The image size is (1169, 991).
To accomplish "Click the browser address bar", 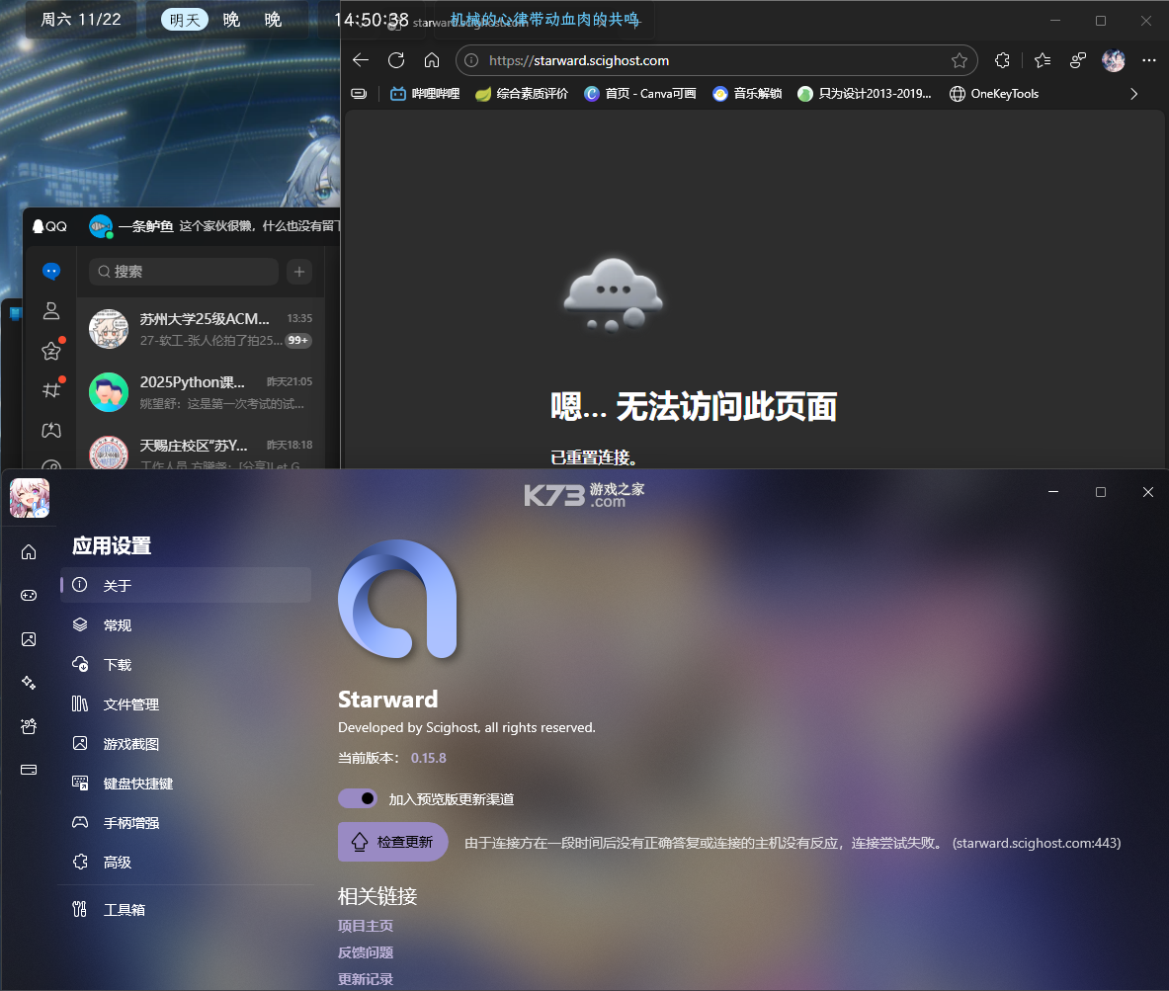I will (715, 60).
